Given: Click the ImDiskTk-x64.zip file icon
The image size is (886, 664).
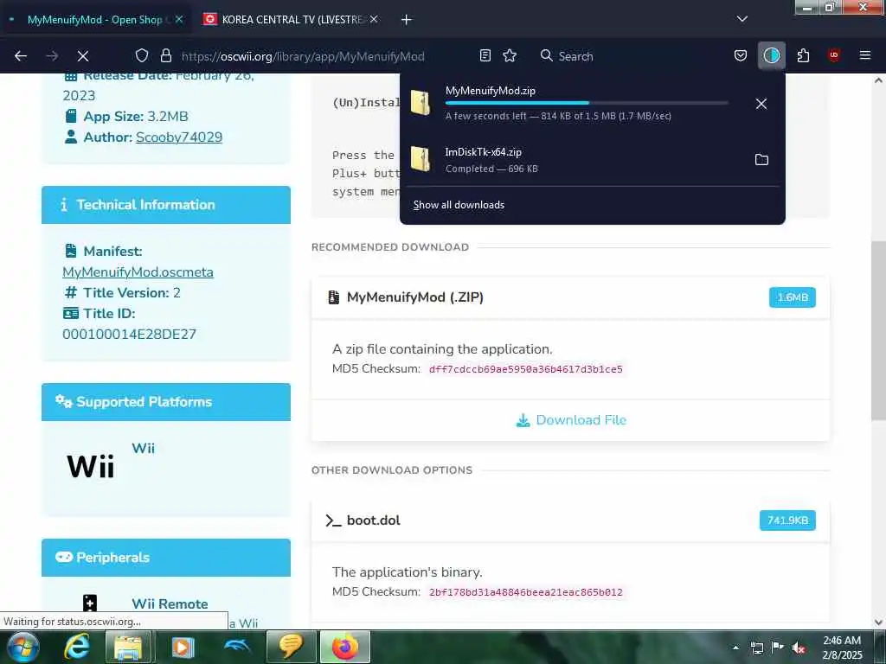Looking at the screenshot, I should tap(421, 159).
